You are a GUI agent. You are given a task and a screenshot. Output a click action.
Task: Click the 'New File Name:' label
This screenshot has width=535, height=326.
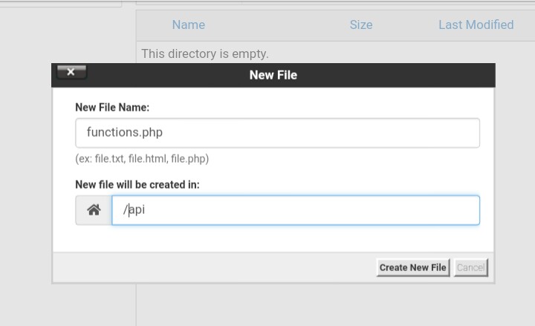(112, 108)
